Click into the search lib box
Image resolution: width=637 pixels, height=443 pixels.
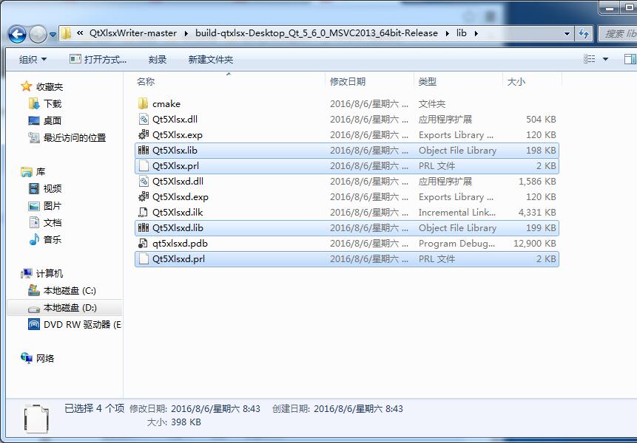pyautogui.click(x=618, y=34)
